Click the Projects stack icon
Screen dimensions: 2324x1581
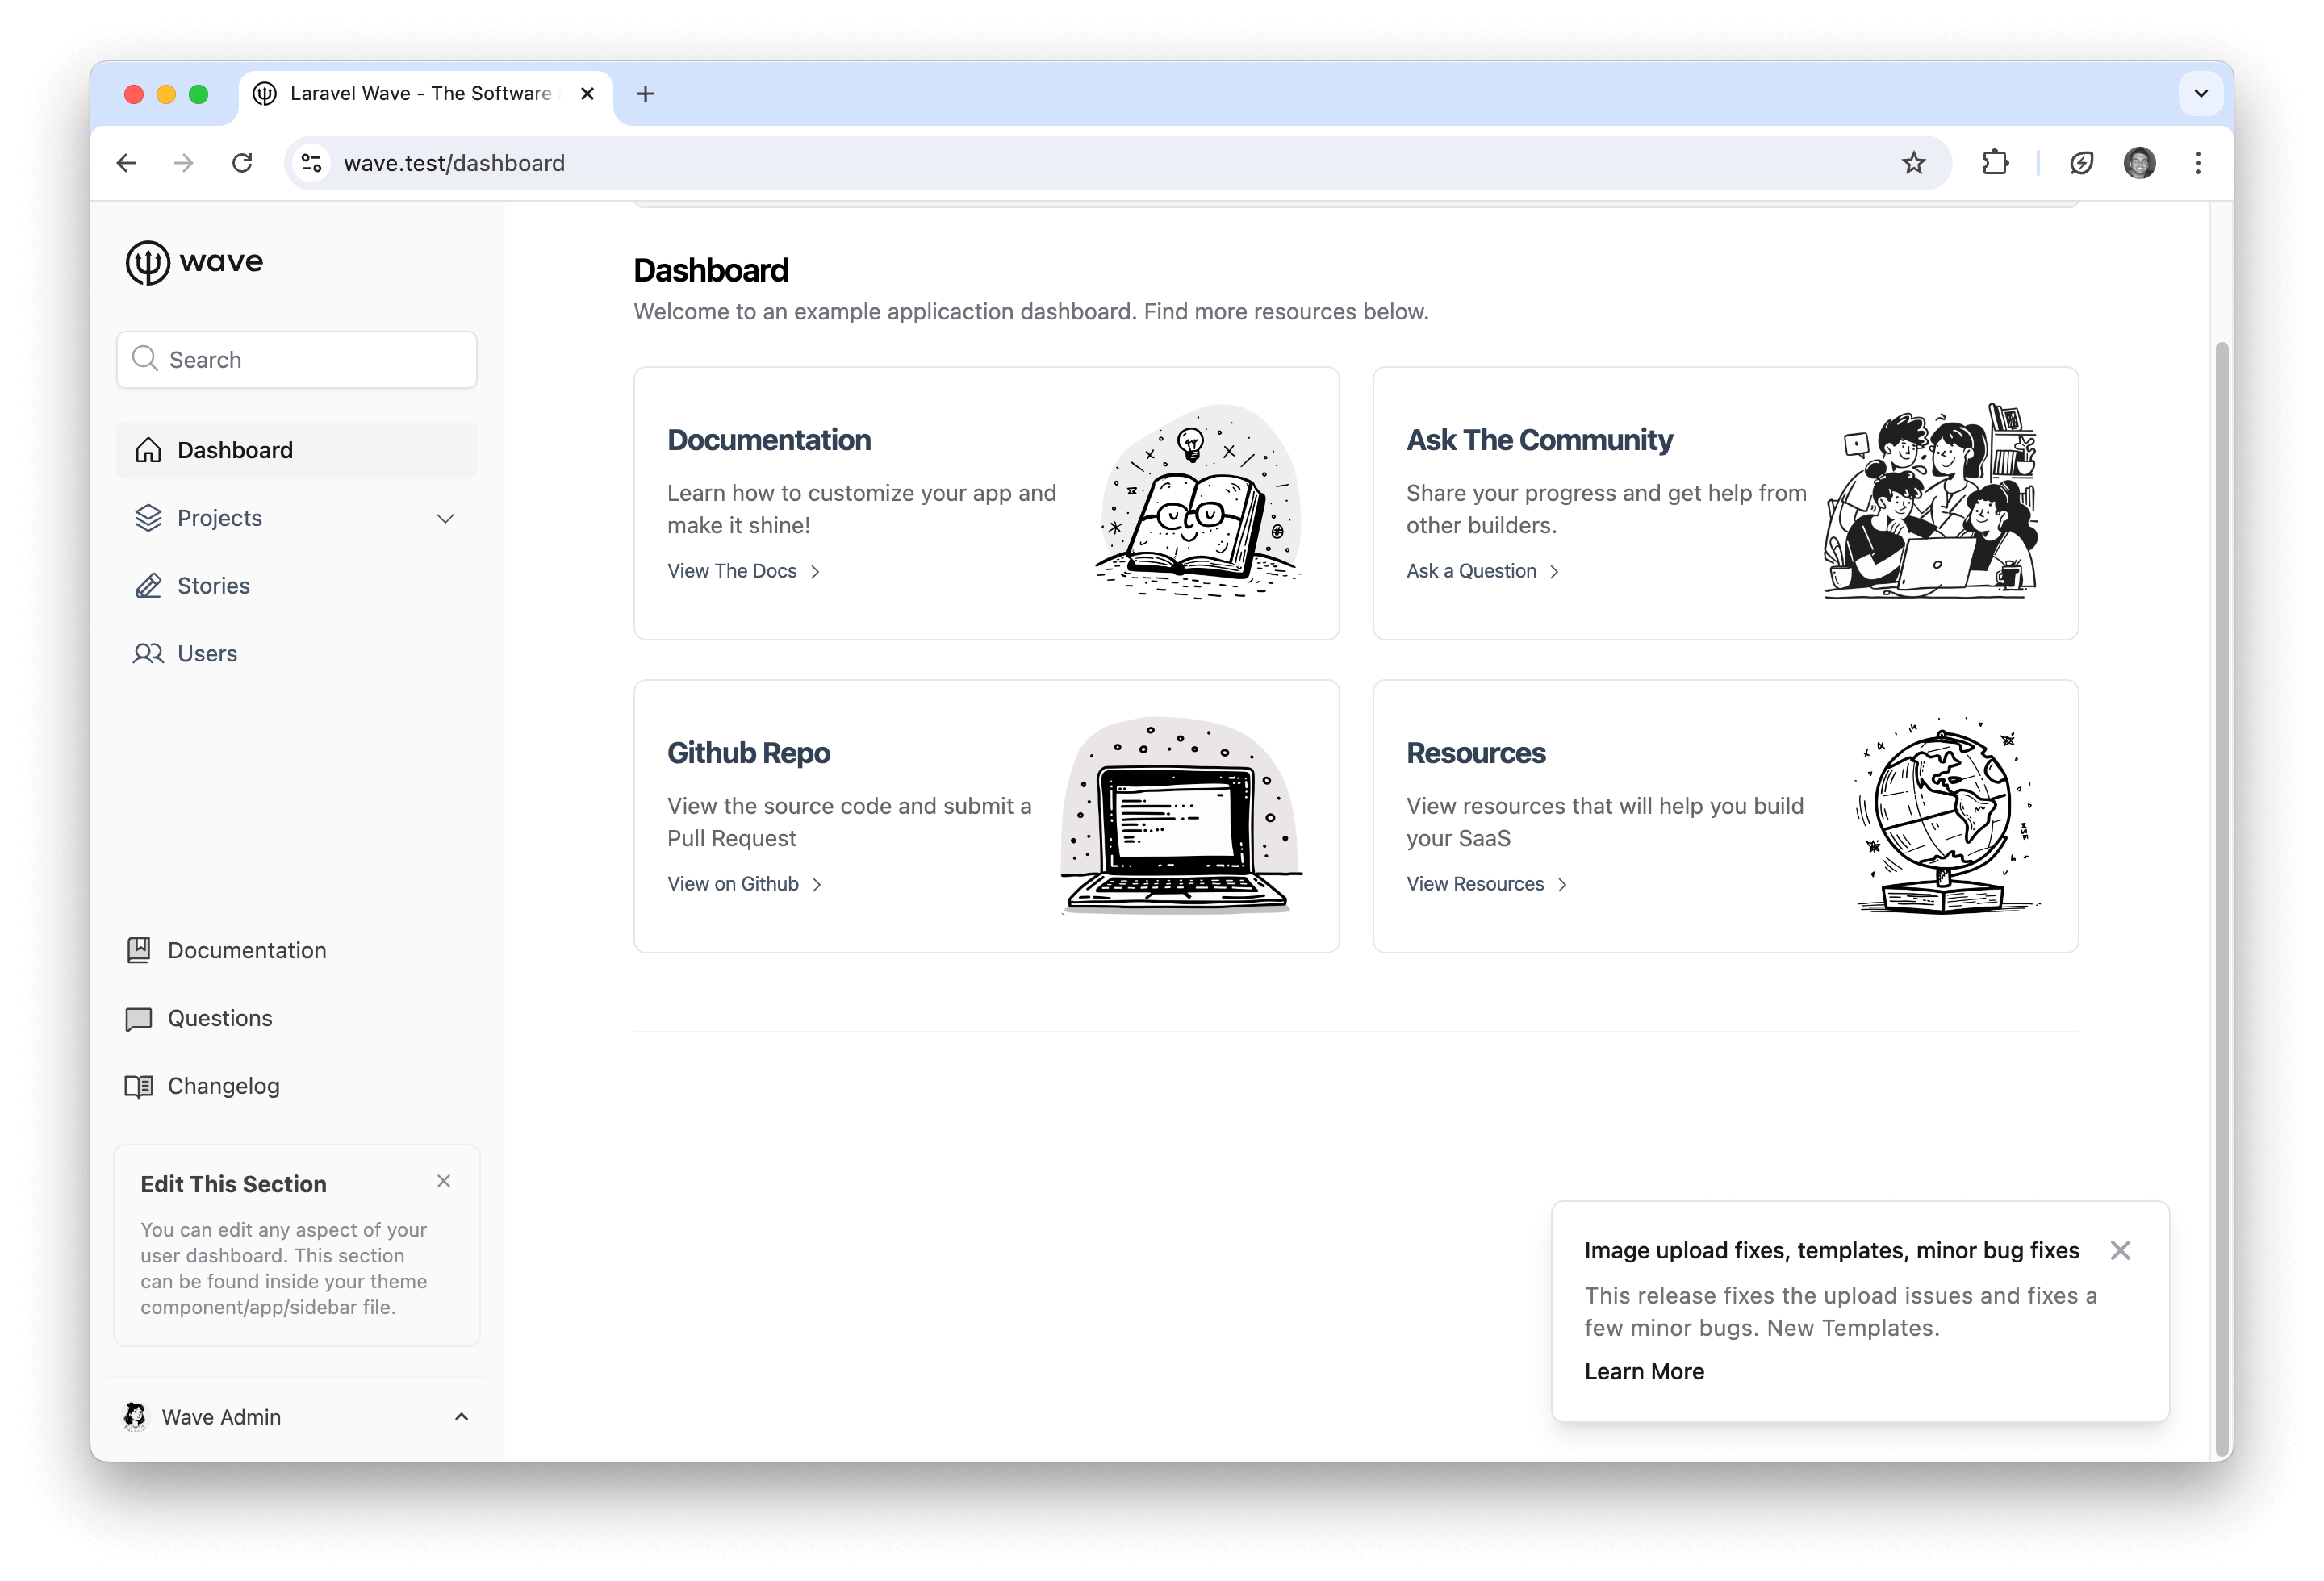148,517
